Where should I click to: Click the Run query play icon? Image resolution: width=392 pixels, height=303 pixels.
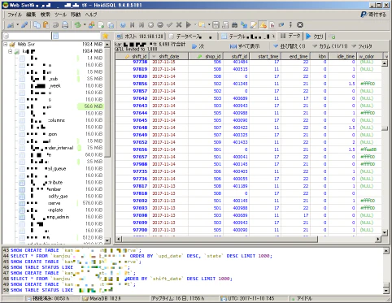189,25
